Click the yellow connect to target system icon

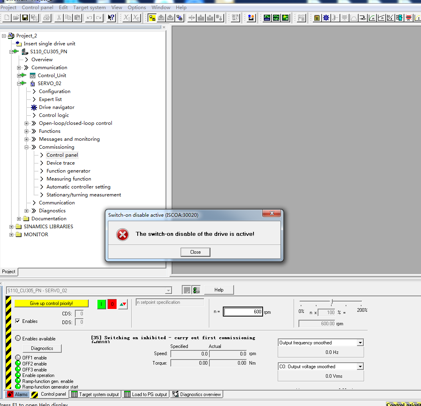[152, 17]
